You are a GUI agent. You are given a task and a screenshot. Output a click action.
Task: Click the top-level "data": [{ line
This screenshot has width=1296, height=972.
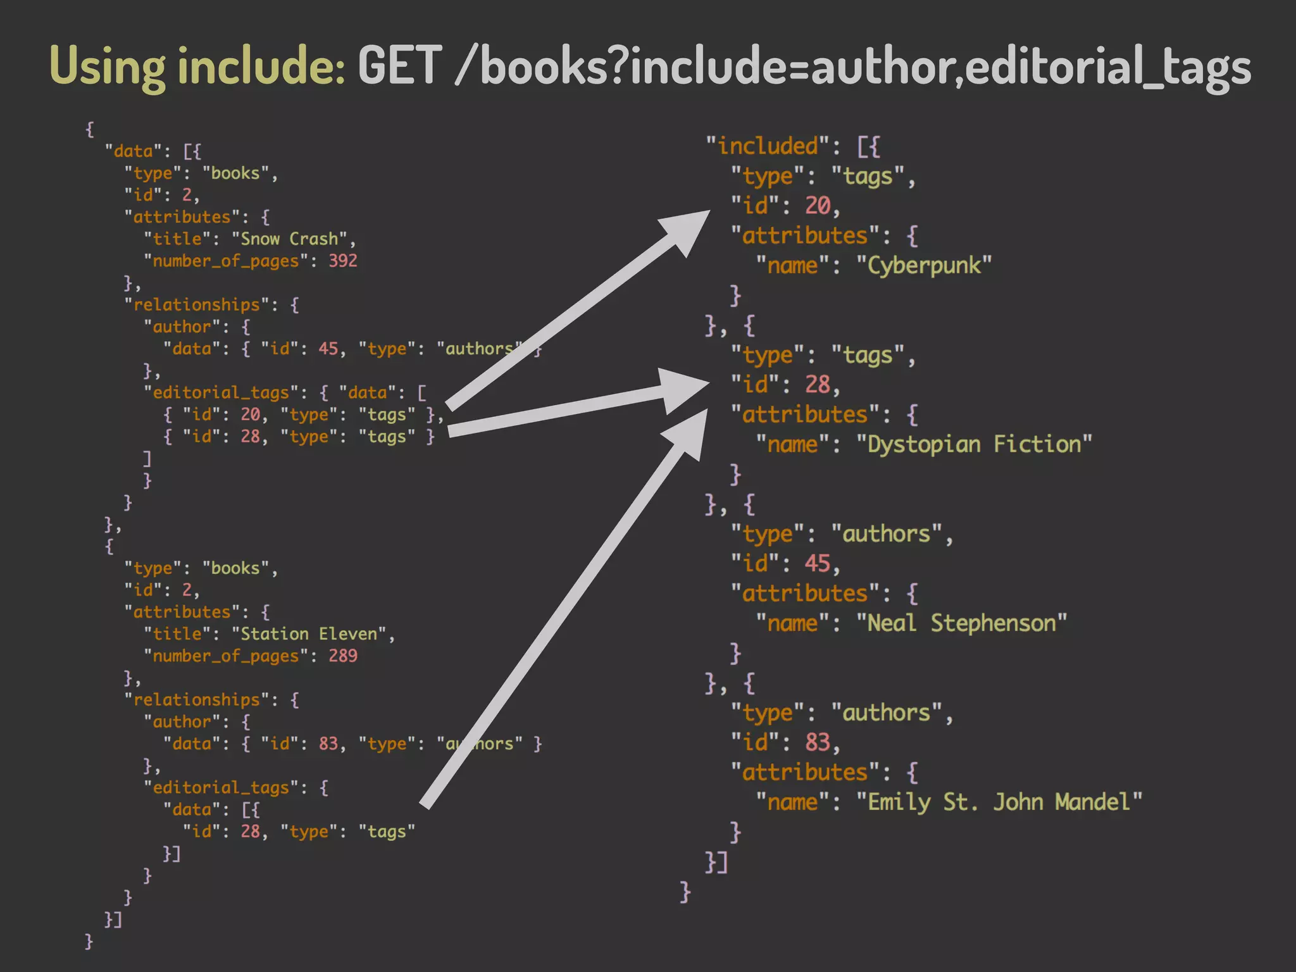153,151
